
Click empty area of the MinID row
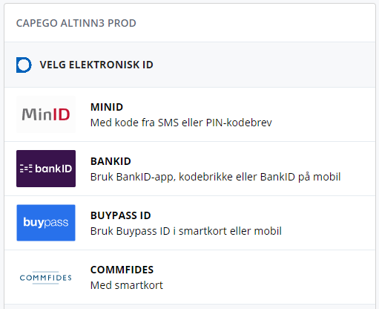321,114
